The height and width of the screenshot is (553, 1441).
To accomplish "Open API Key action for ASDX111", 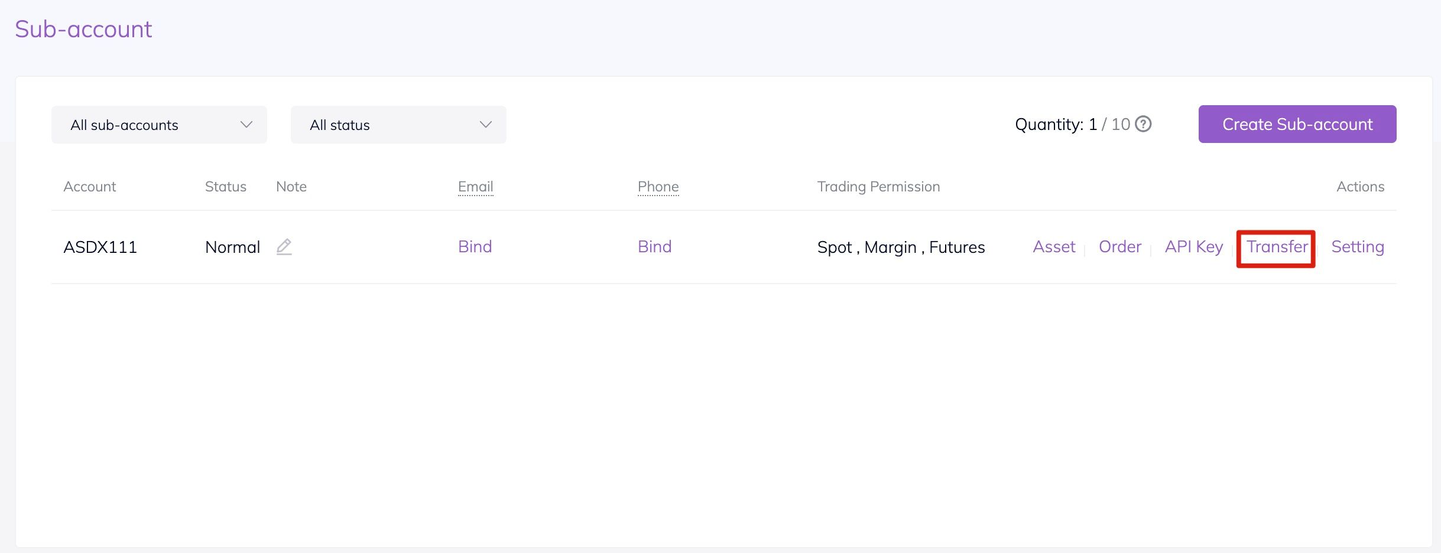I will coord(1193,246).
